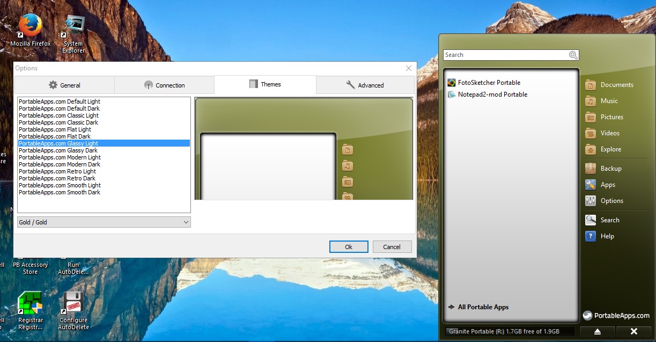This screenshot has height=342, width=656.
Task: Open the Documents folder shortcut
Action: coord(618,84)
